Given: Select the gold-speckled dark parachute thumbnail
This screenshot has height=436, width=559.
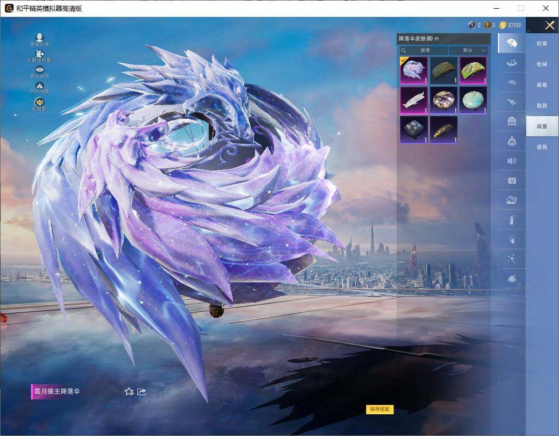Looking at the screenshot, I should (x=443, y=130).
